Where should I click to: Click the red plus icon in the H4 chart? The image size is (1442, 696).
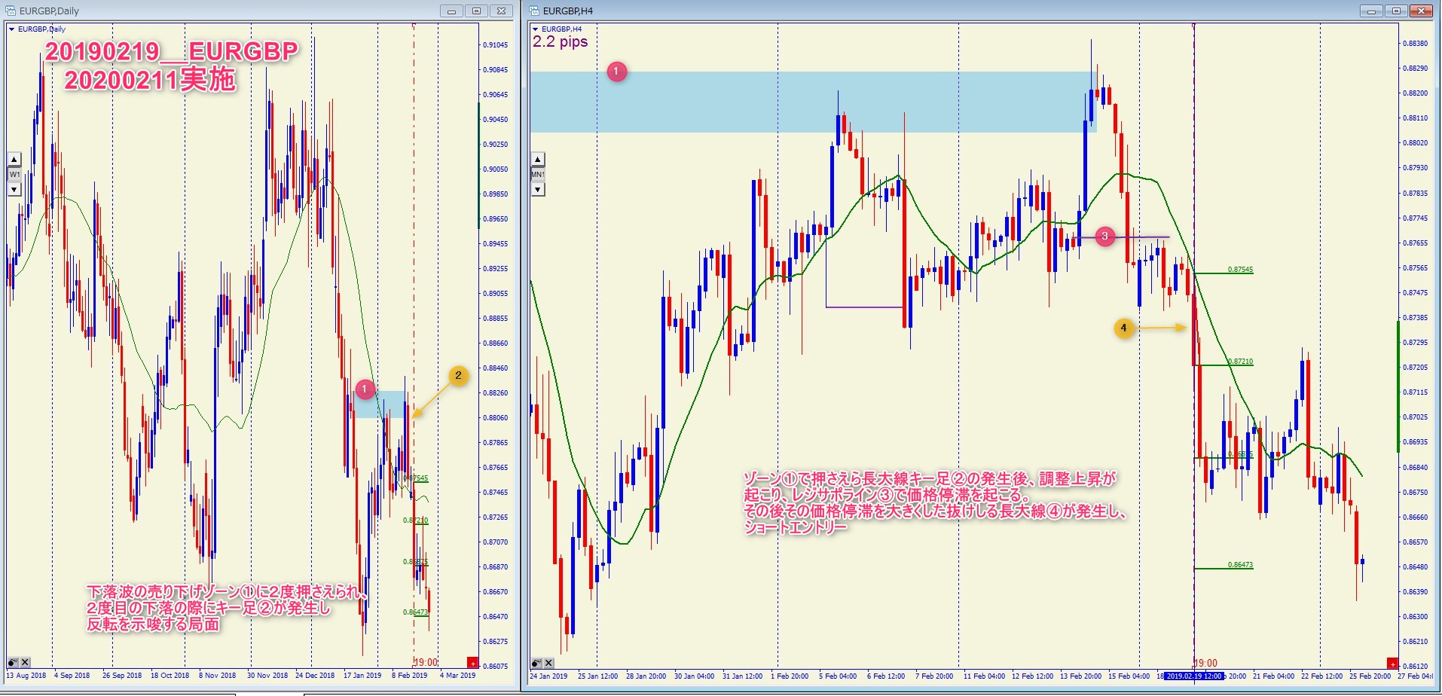tap(1392, 664)
